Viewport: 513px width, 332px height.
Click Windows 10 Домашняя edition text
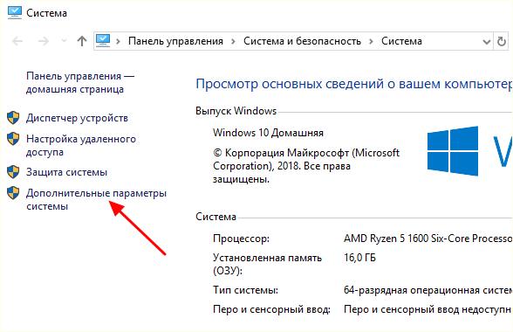click(268, 133)
